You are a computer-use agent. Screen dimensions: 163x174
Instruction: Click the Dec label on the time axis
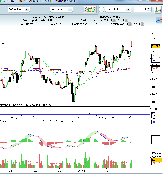(59, 171)
